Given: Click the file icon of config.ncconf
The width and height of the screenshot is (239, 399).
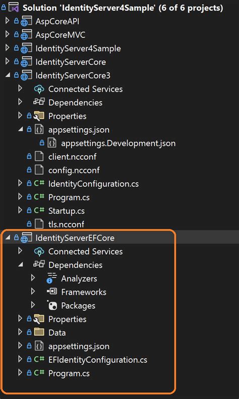Looking at the screenshot, I should [39, 170].
